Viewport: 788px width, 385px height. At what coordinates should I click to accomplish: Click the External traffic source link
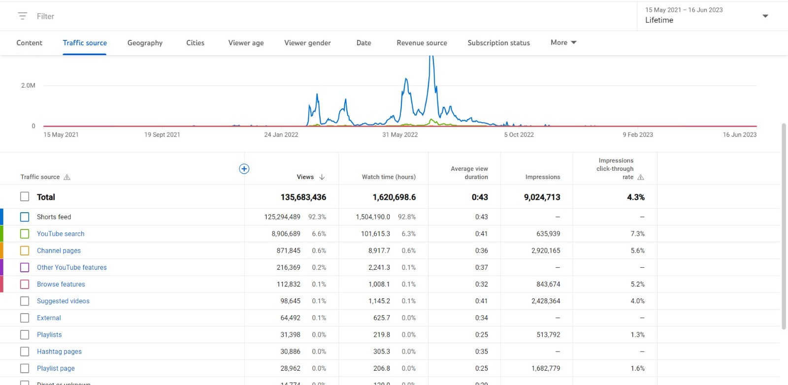coord(49,318)
